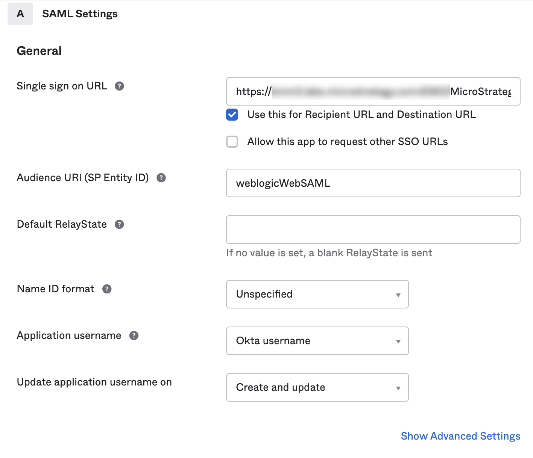Image resolution: width=533 pixels, height=458 pixels.
Task: Click the Application username dropdown caret
Action: point(398,342)
